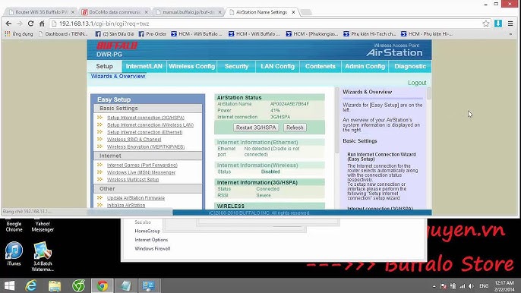Open the Phụ kiện Hi-Tech bookmark

point(369,34)
